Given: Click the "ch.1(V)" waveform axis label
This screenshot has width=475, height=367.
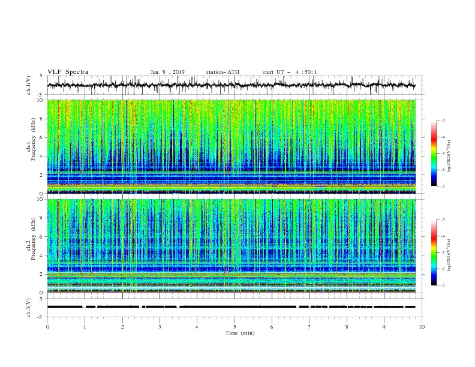Looking at the screenshot, I should (29, 85).
